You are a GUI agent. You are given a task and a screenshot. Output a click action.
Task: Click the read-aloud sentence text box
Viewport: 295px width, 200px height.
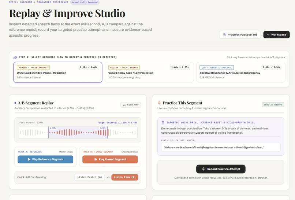tap(221, 147)
